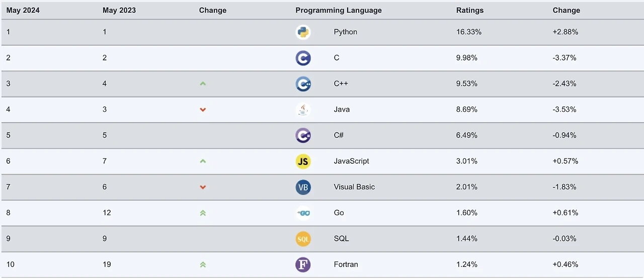Select the Python language name
The height and width of the screenshot is (280, 644).
tap(345, 32)
